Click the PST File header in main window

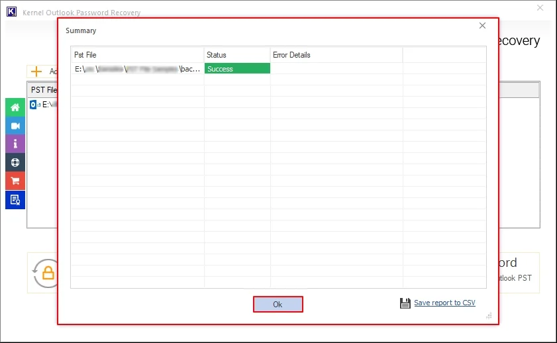tap(43, 90)
